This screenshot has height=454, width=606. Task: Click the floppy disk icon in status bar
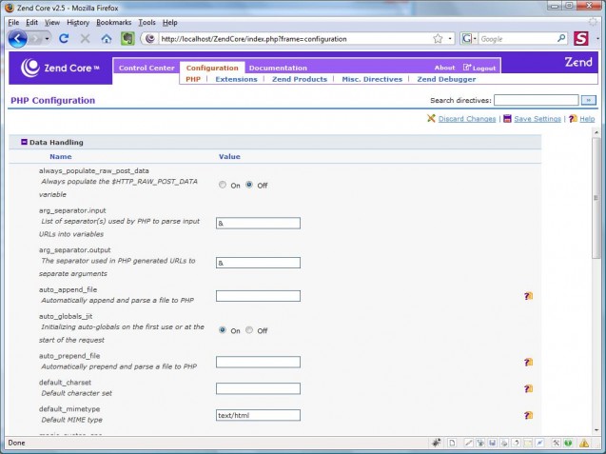(x=492, y=443)
